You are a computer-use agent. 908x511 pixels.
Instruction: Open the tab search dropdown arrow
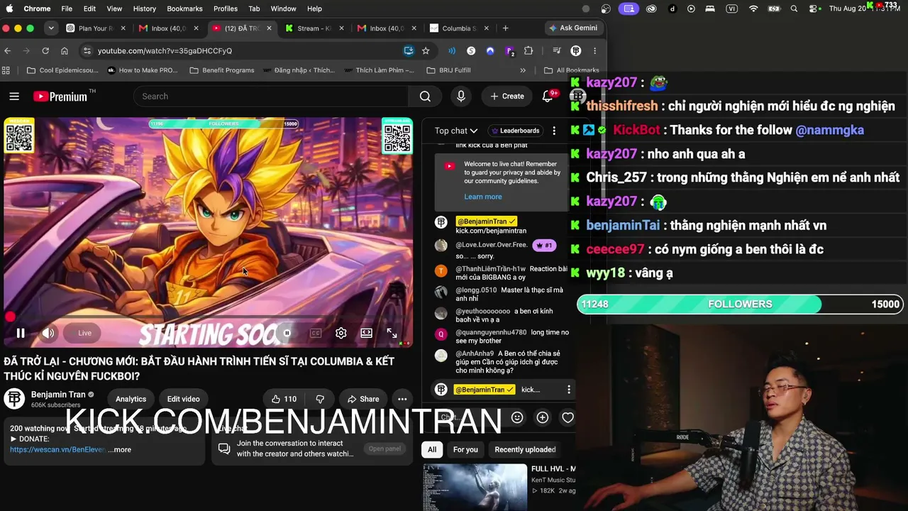51,28
